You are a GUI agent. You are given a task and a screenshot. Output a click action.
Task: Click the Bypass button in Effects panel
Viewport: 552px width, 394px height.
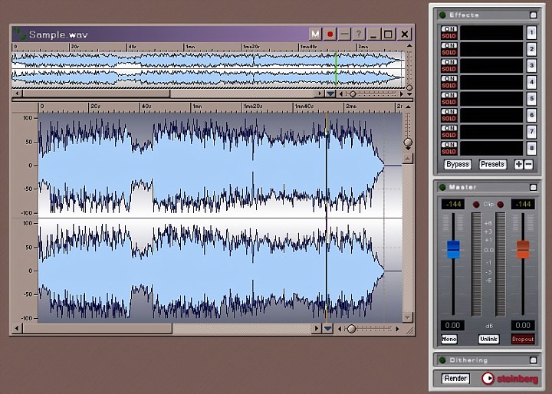point(458,165)
